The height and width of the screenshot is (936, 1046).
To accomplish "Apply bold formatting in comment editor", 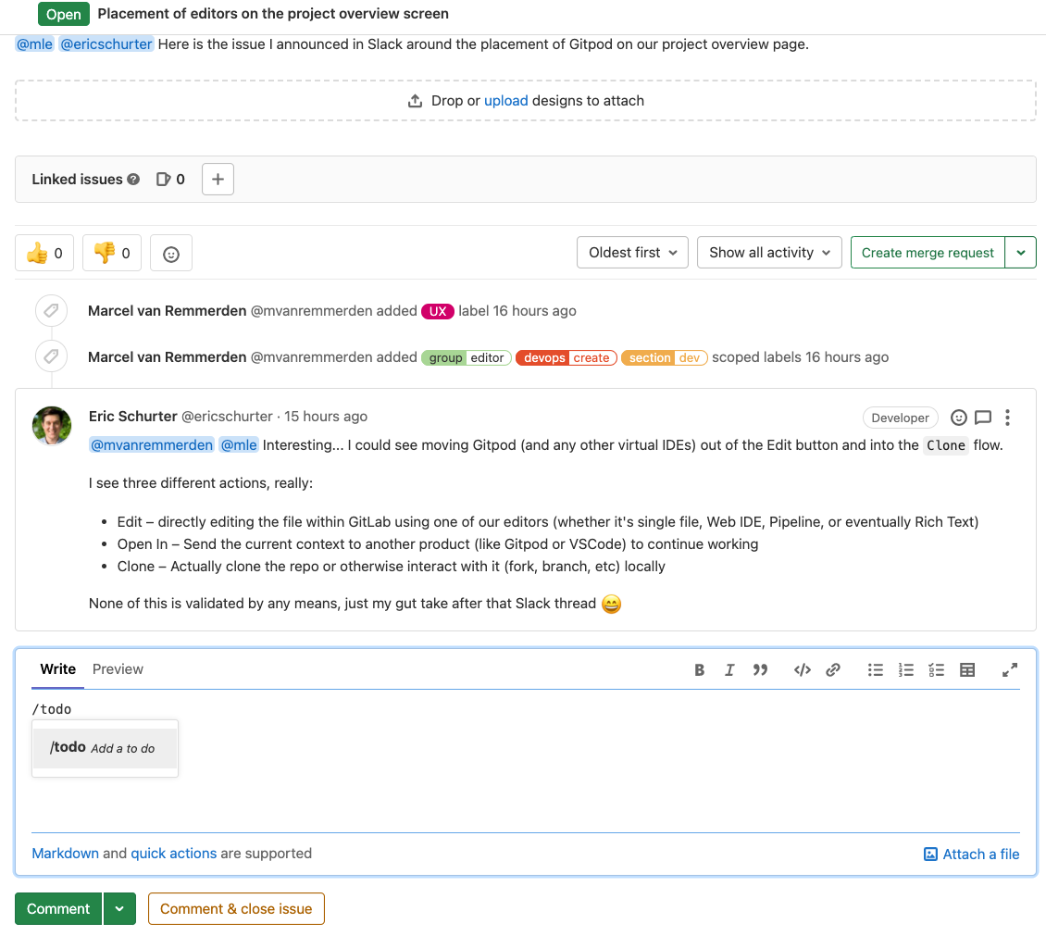I will click(700, 670).
